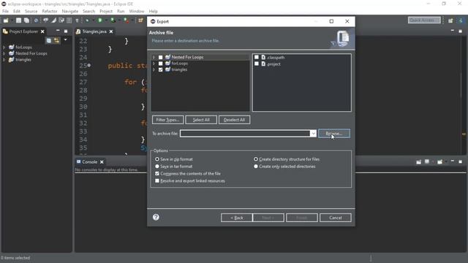Image resolution: width=468 pixels, height=263 pixels.
Task: Expand triangles node in Export tree
Action: pos(154,70)
